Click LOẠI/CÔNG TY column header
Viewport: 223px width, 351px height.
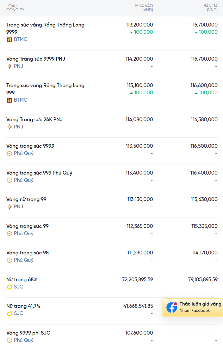pyautogui.click(x=15, y=8)
